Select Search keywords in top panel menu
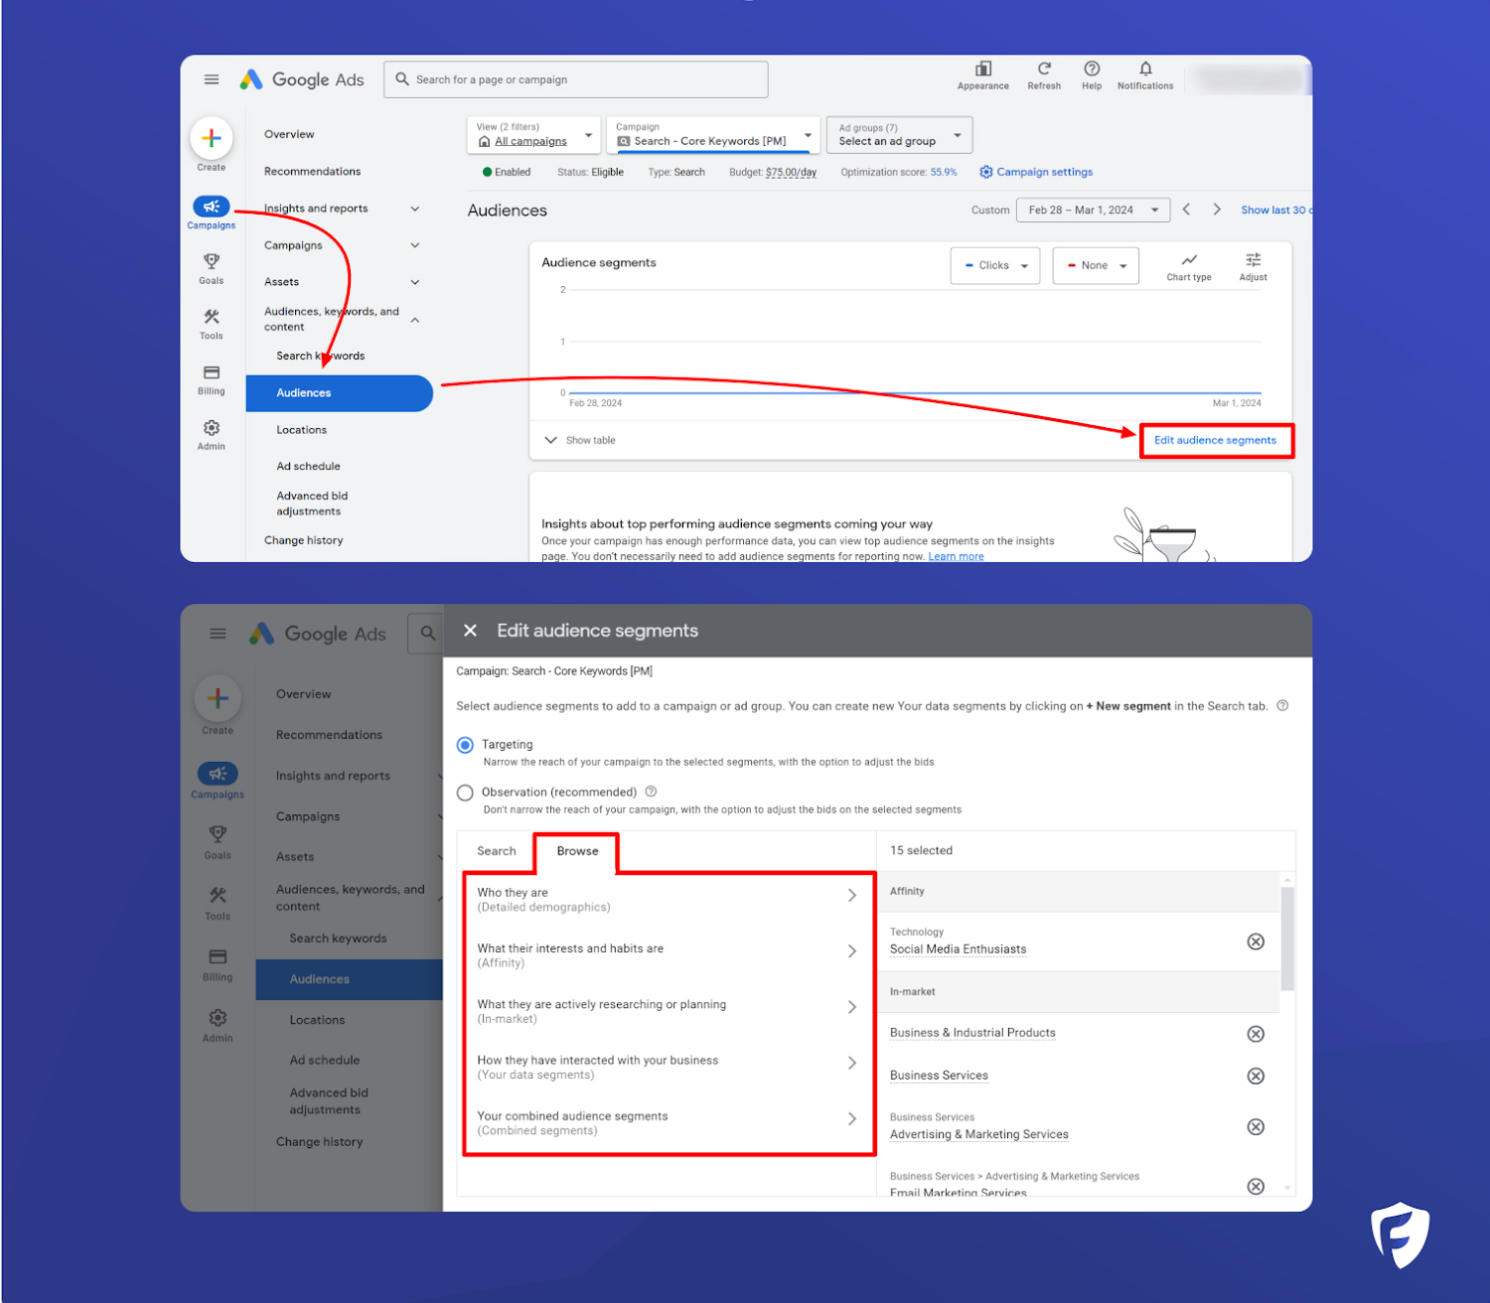This screenshot has height=1303, width=1490. [320, 356]
